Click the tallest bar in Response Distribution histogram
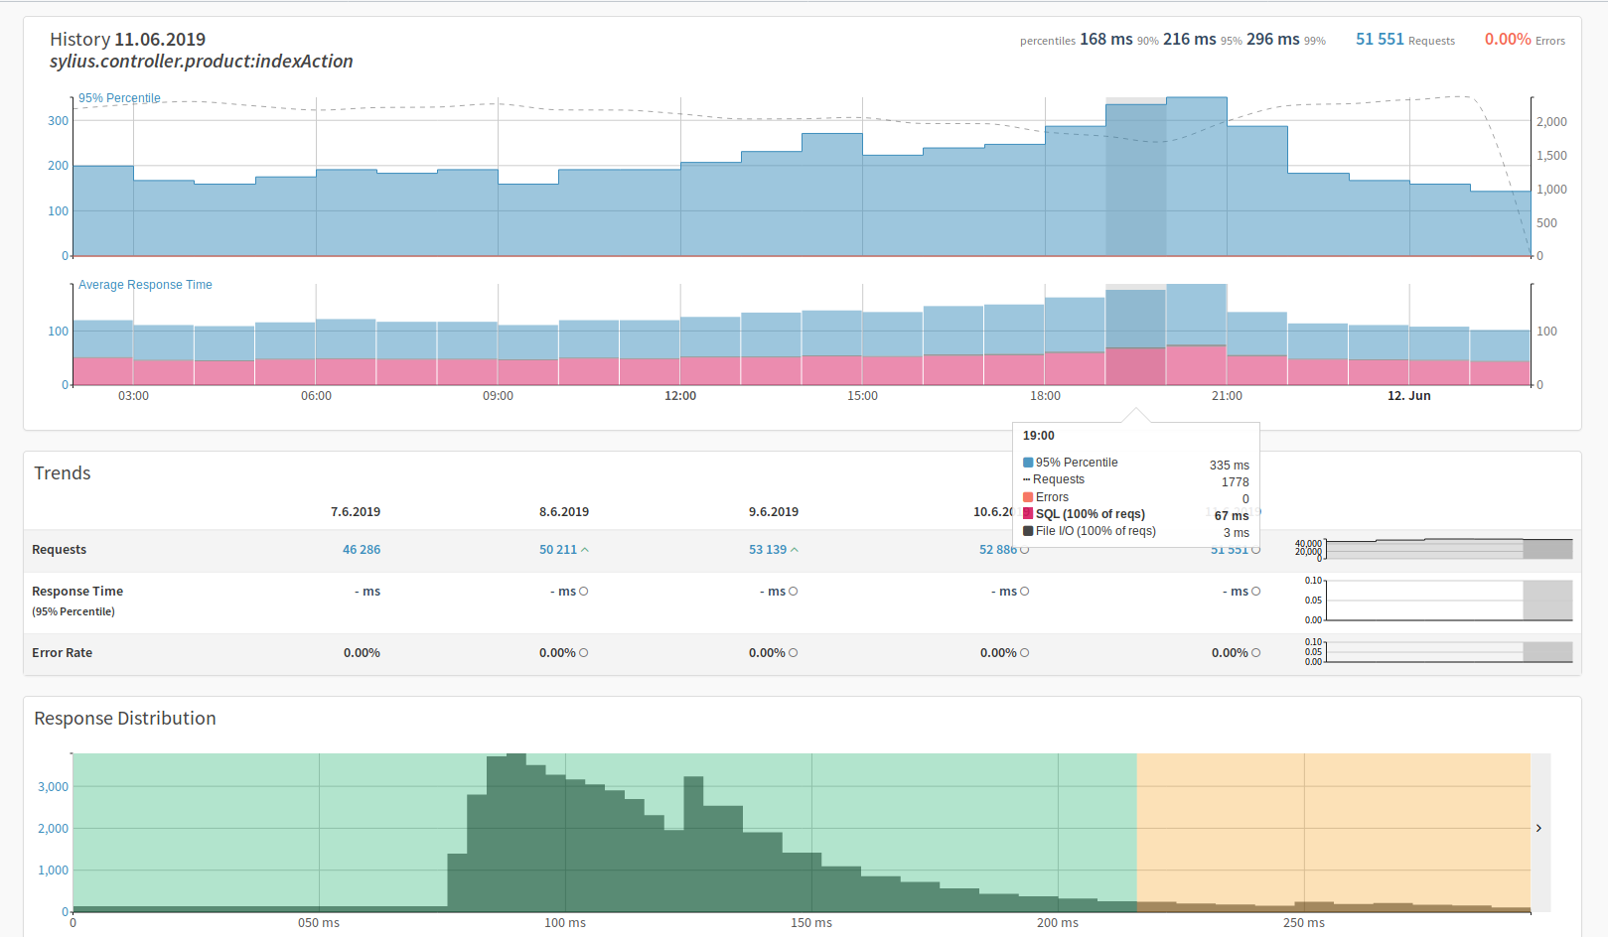Viewport: 1608px width, 937px height. [x=516, y=833]
